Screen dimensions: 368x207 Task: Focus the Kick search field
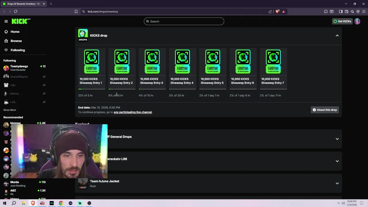pos(184,21)
